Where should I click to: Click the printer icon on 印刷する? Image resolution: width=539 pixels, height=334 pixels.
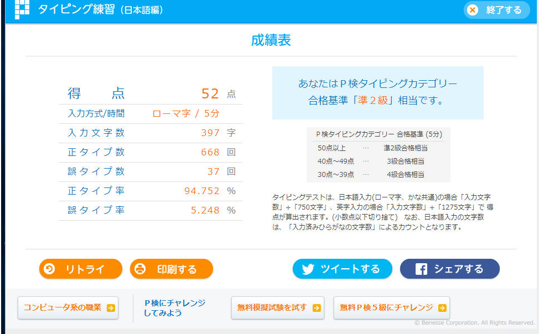[x=140, y=269]
